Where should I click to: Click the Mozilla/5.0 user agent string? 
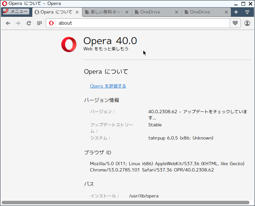[x=167, y=167]
